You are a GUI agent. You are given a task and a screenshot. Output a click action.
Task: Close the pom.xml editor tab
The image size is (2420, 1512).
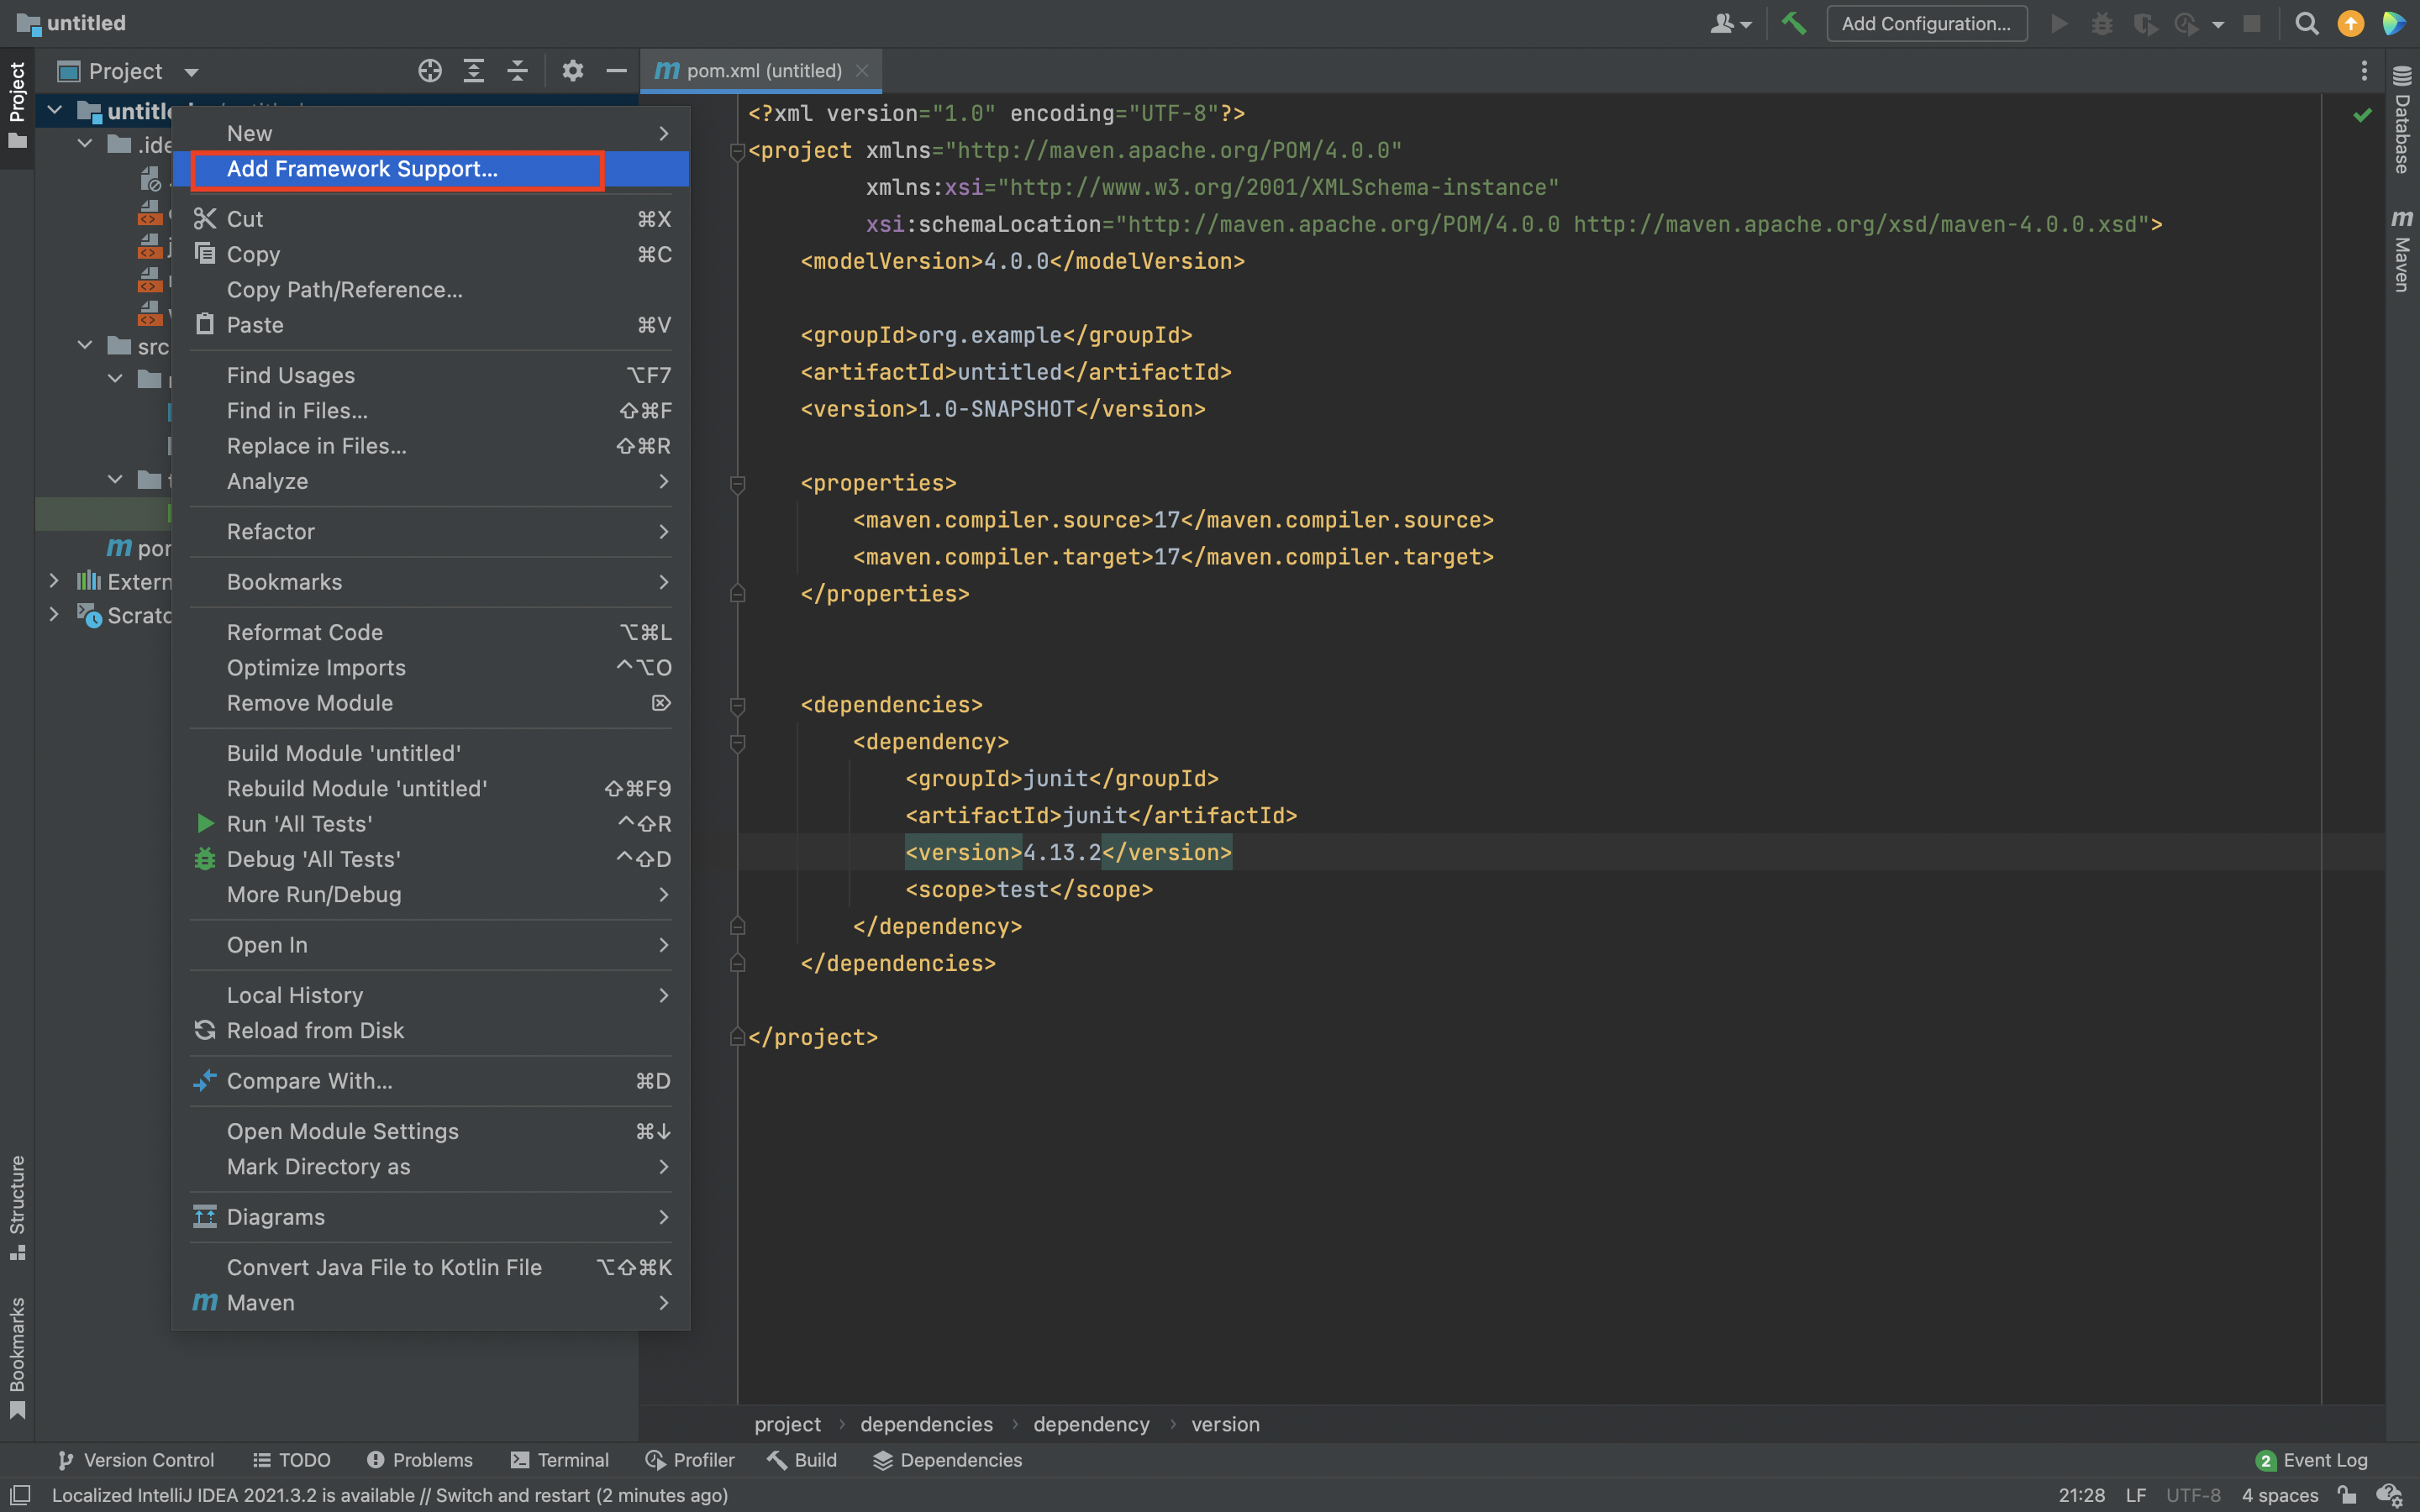[x=862, y=71]
